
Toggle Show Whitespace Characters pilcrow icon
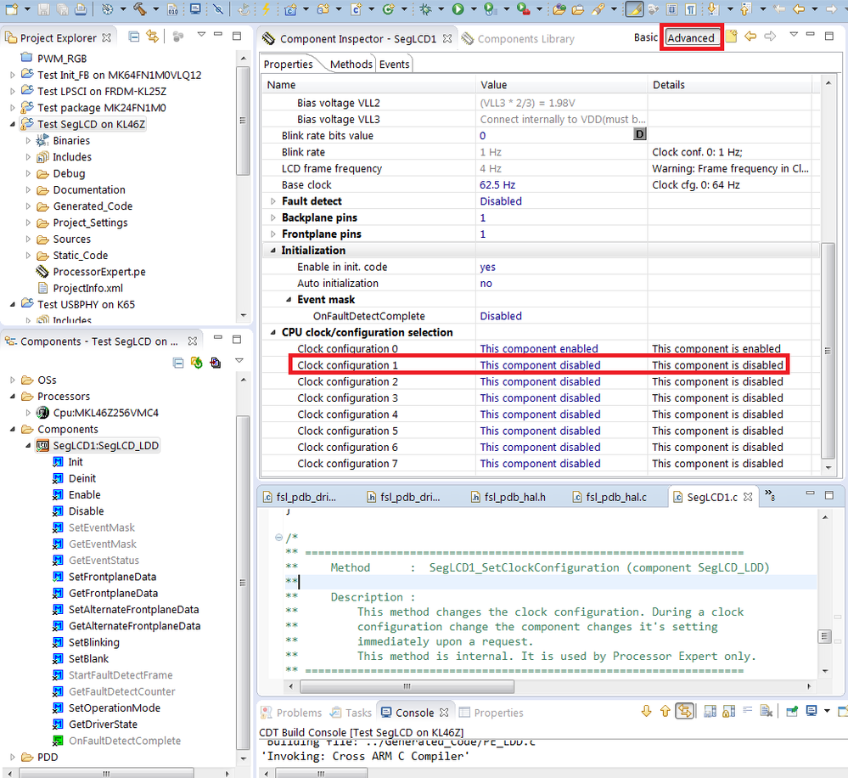691,8
